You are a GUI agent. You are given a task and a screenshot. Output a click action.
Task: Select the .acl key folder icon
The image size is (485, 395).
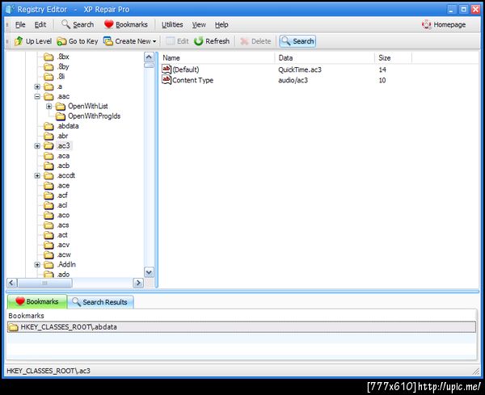[x=48, y=205]
